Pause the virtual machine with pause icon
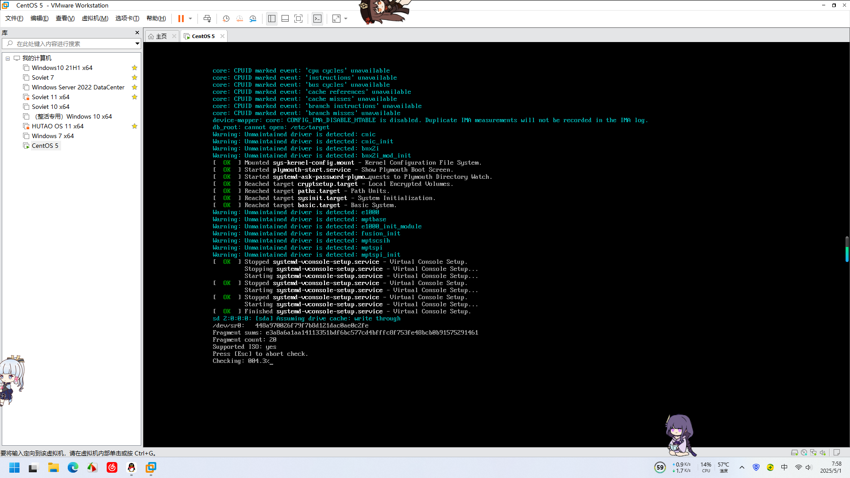Viewport: 850px width, 478px height. pos(181,19)
